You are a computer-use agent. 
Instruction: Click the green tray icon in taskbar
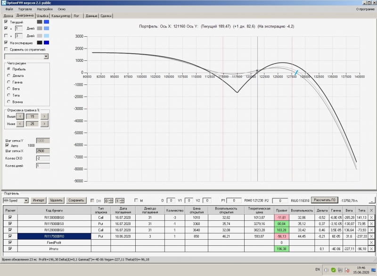coord(333,270)
